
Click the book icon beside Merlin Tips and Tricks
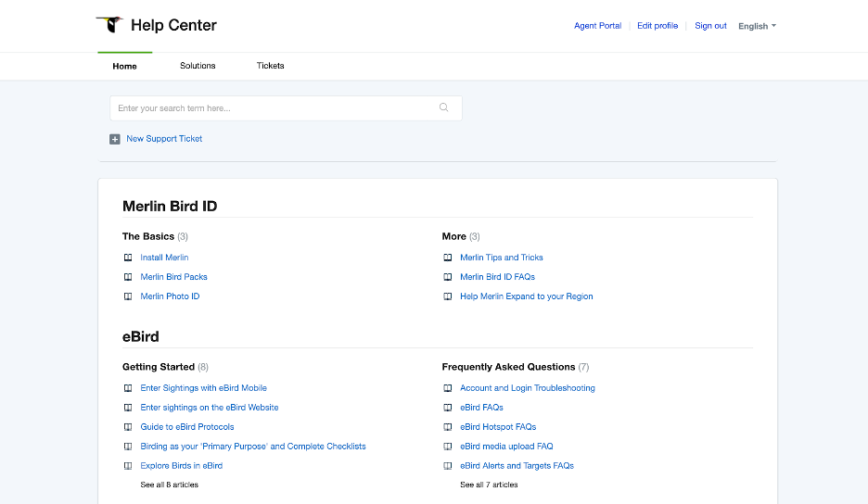tap(448, 258)
